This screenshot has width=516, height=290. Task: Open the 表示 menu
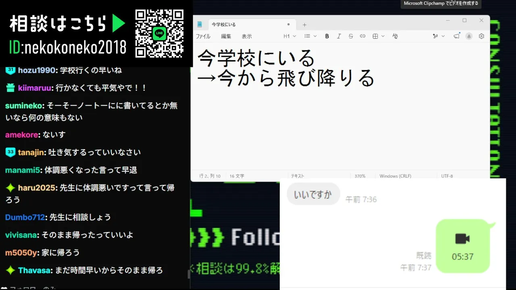[247, 36]
